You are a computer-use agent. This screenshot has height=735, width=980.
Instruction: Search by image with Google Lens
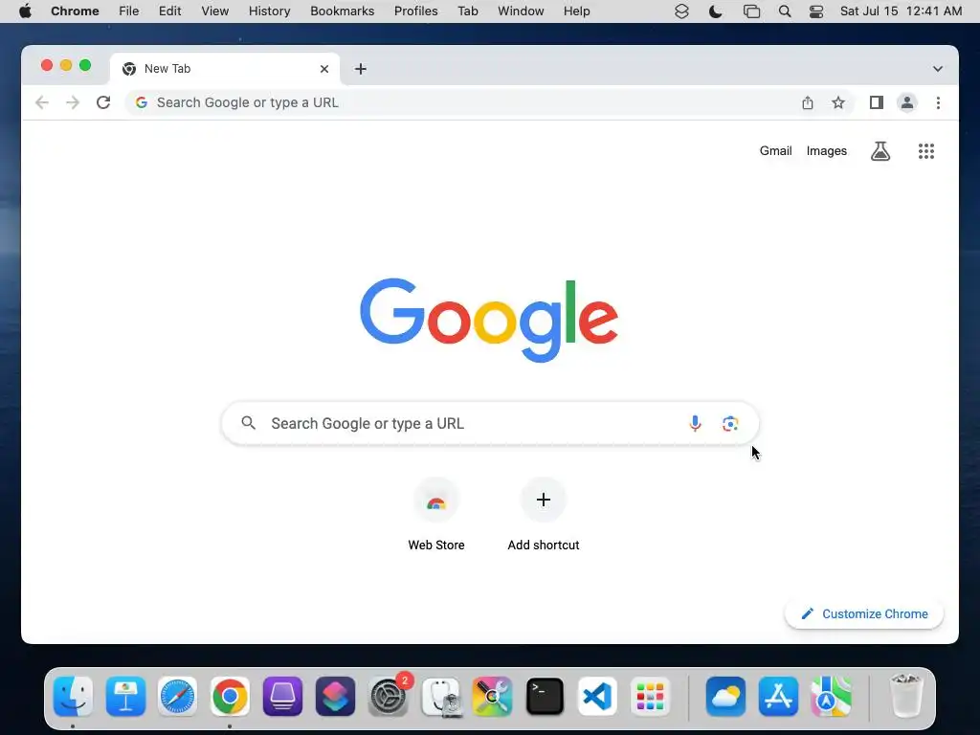coord(730,423)
